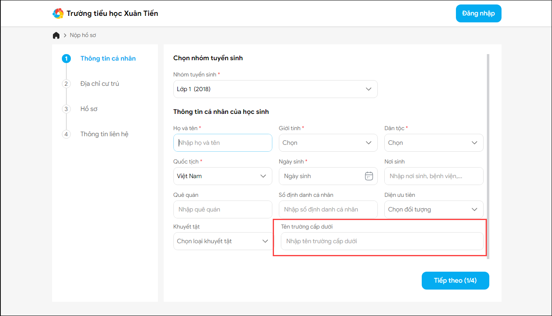
Task: Click step 3 circle indicator
Action: click(x=66, y=109)
